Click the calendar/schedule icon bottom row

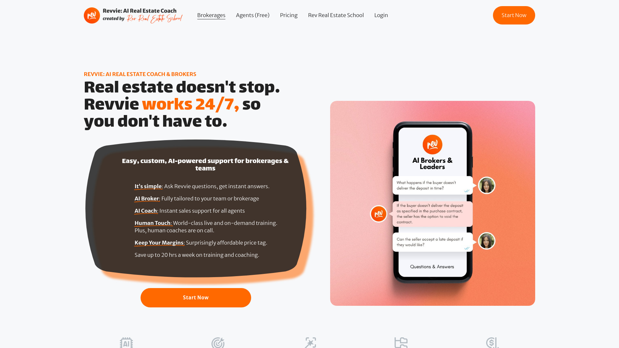pyautogui.click(x=400, y=343)
